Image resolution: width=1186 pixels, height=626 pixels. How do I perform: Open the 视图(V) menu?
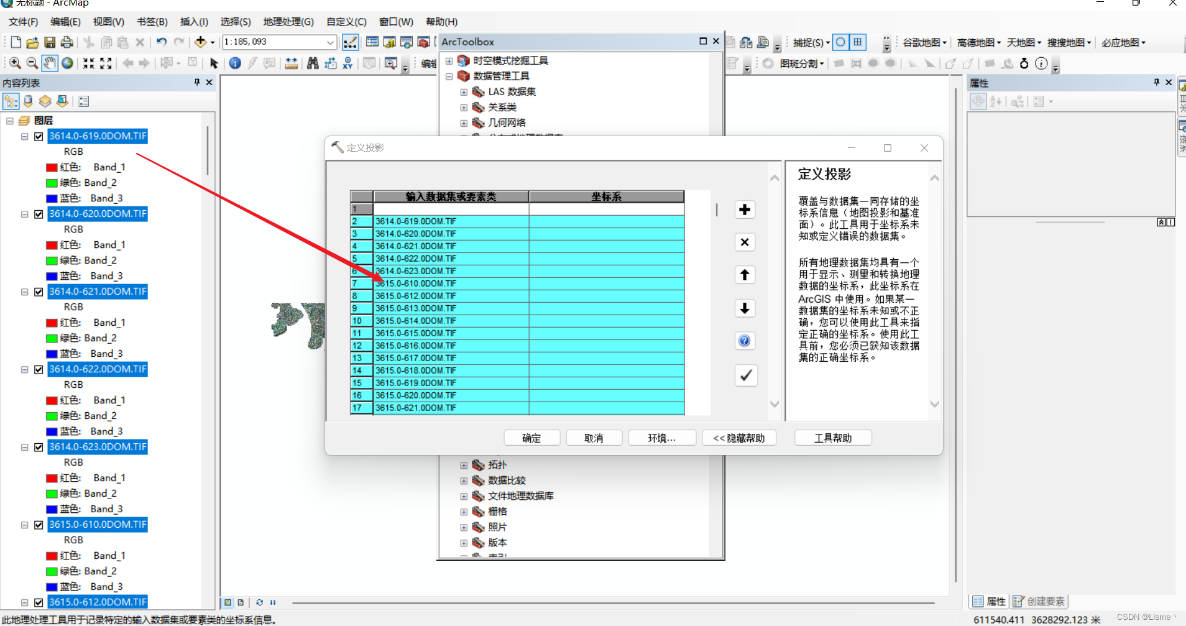(109, 22)
